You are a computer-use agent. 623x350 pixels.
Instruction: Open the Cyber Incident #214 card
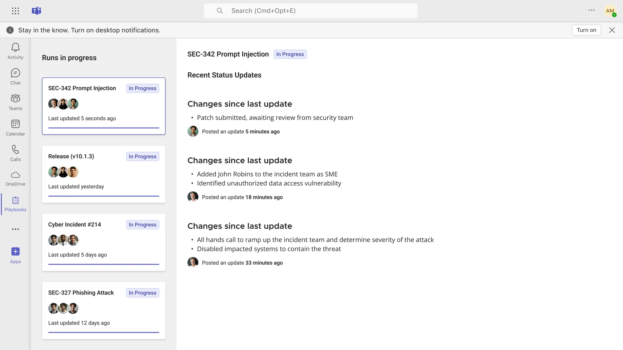click(104, 242)
